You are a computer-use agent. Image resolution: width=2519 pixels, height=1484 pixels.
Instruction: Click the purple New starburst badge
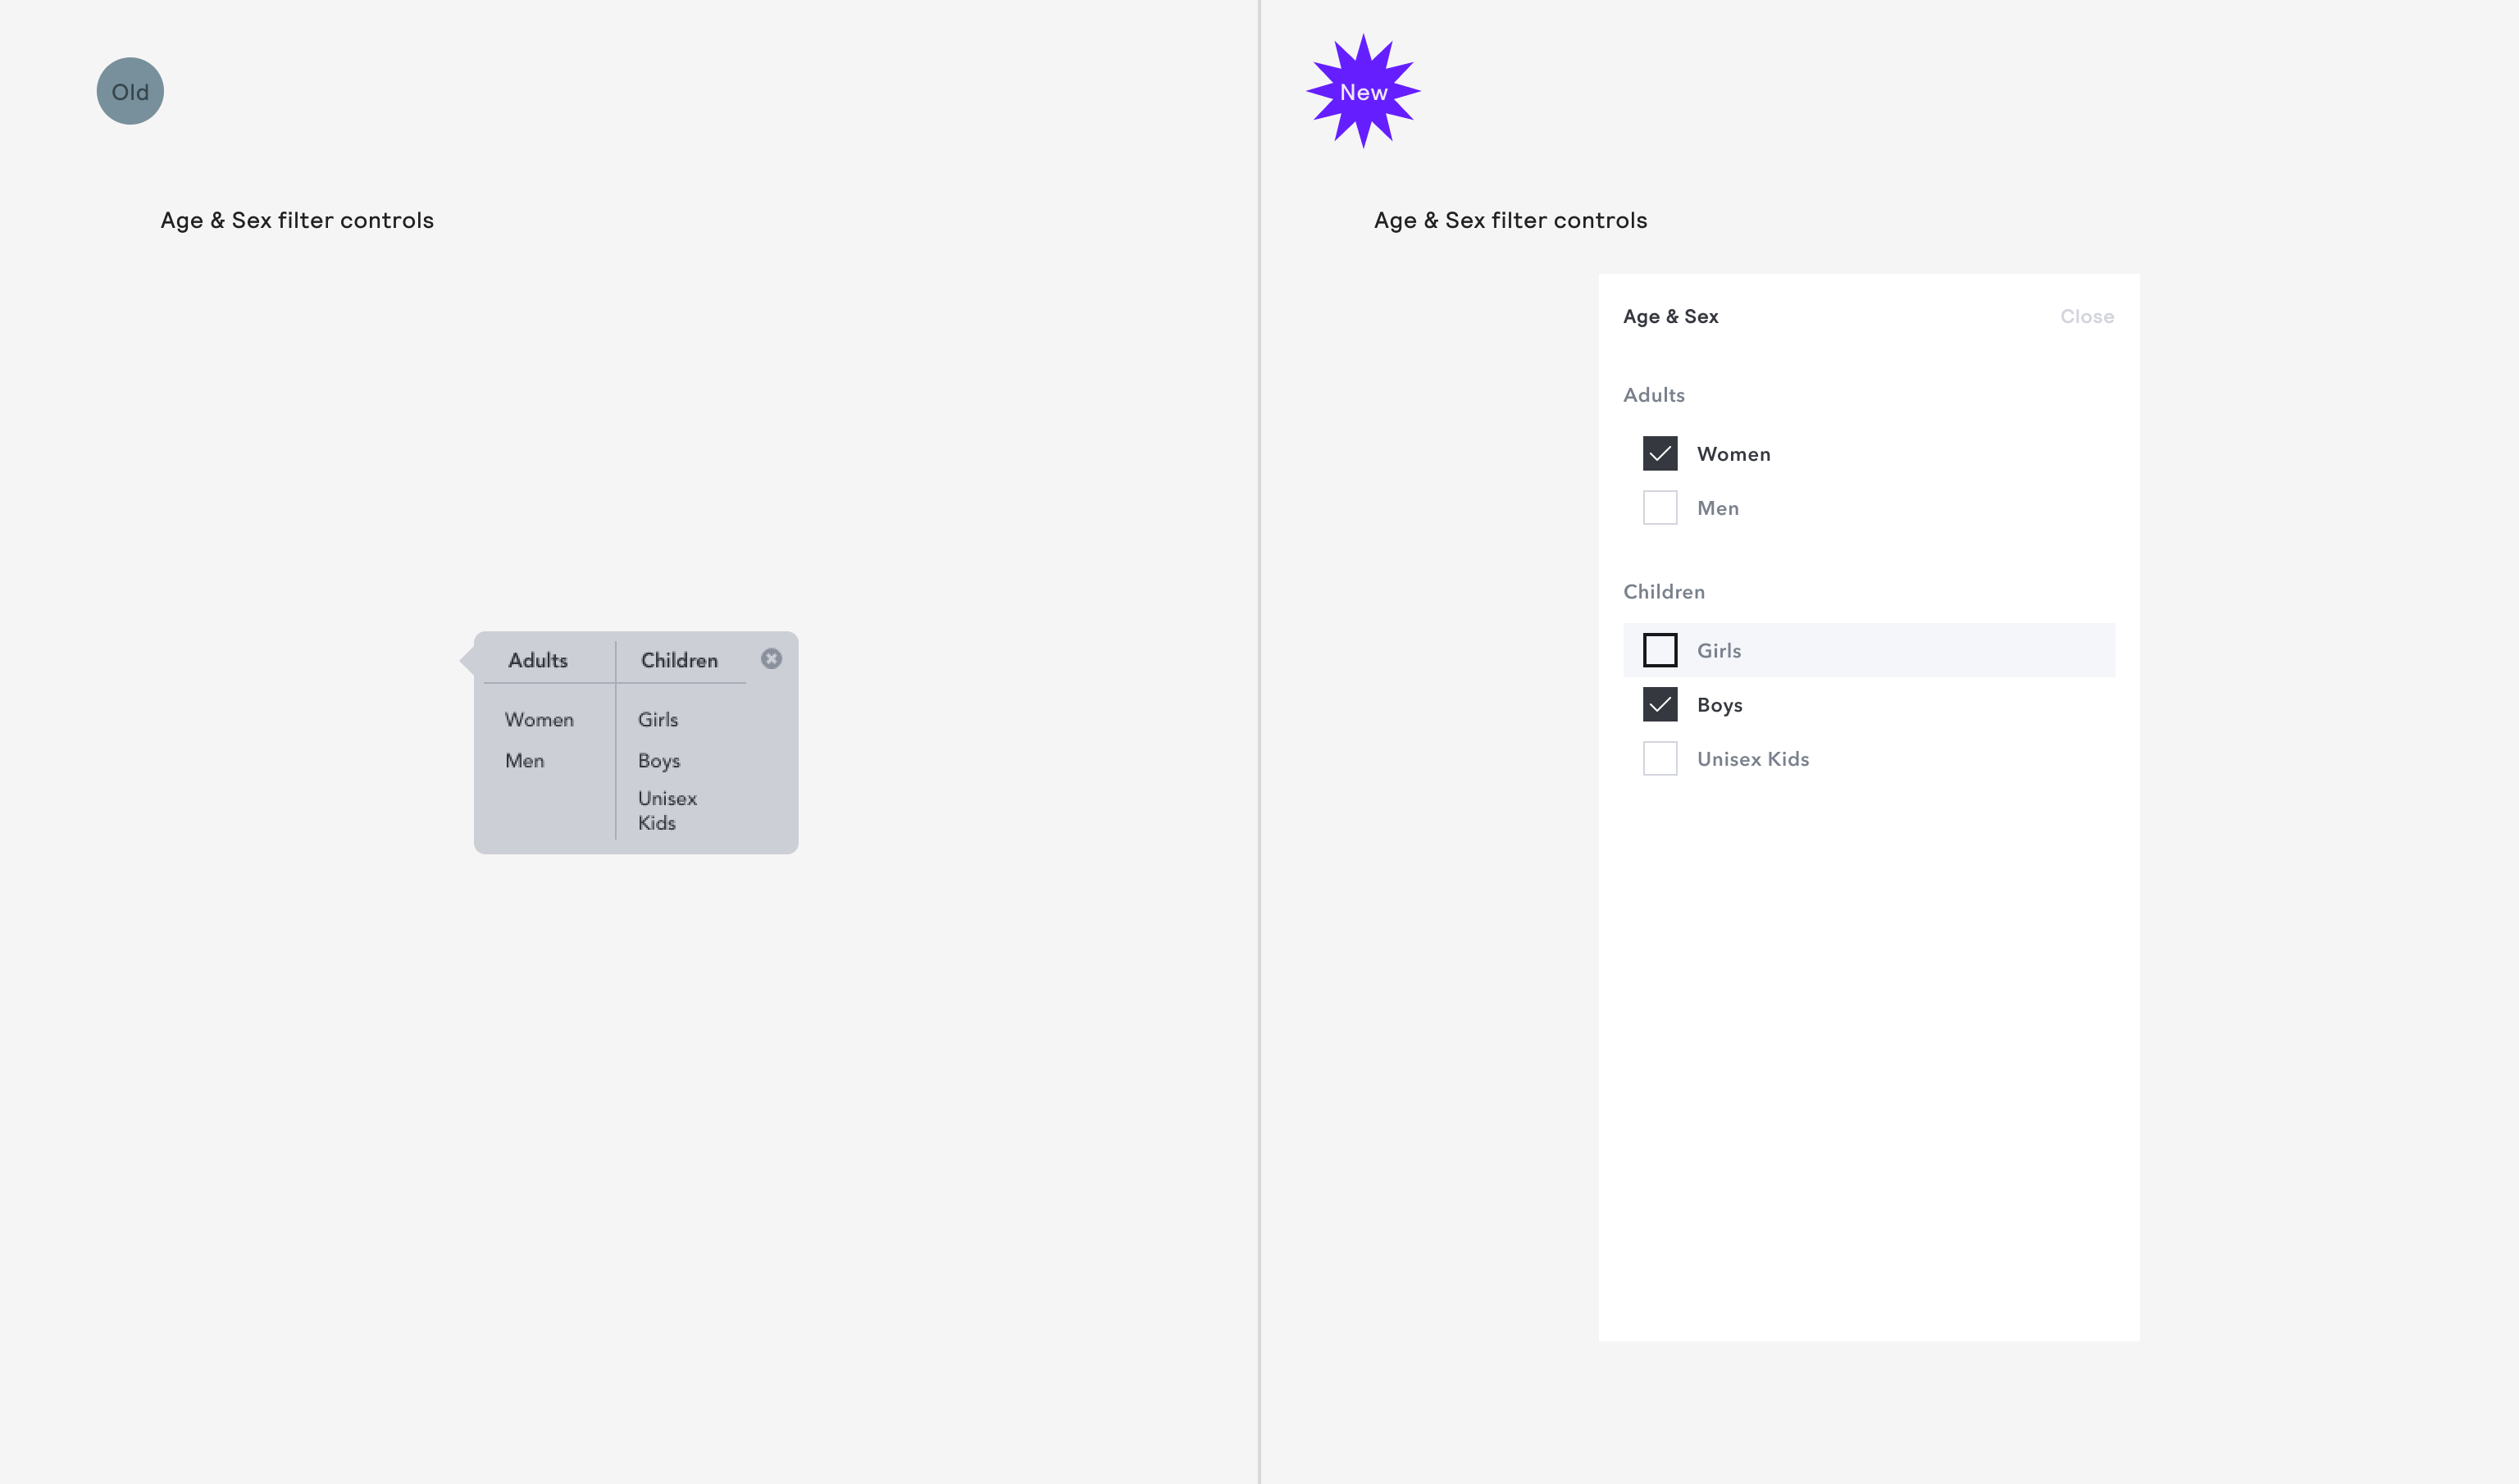[x=1362, y=91]
